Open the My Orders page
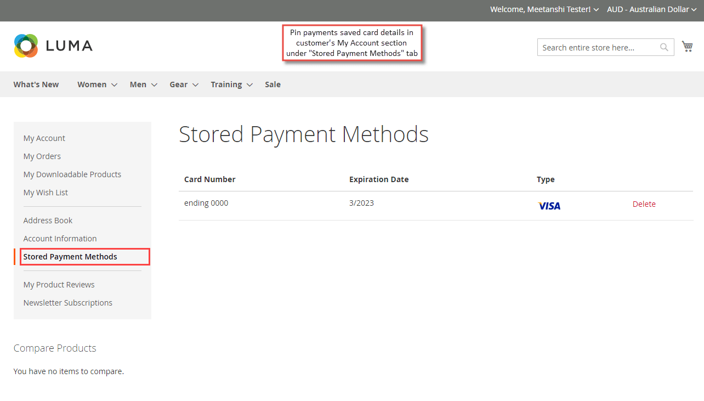This screenshot has width=704, height=401. click(x=42, y=156)
